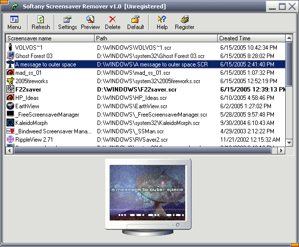Click the Register toolbar icon
299x247 pixels.
click(x=185, y=23)
